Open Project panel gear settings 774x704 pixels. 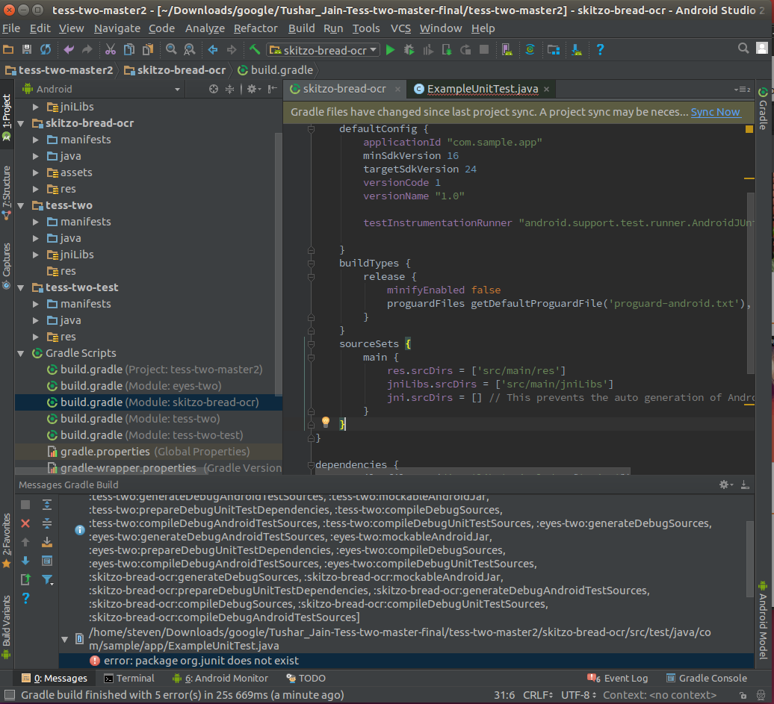pos(253,89)
